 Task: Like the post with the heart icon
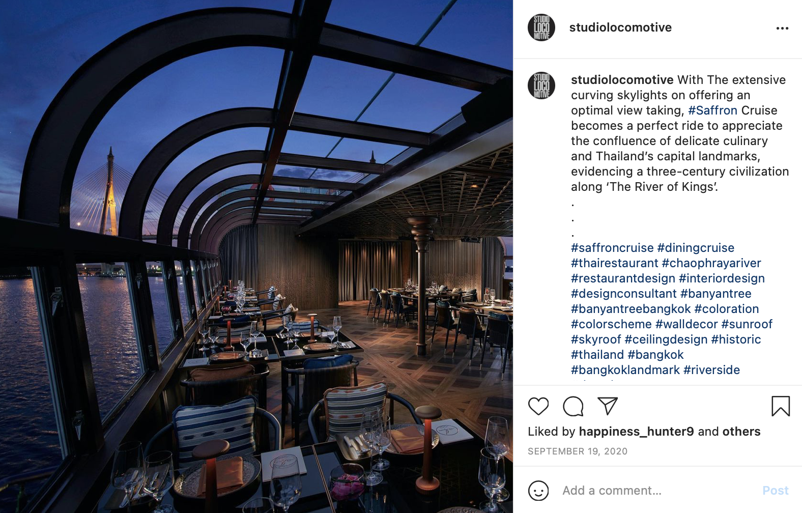(538, 406)
